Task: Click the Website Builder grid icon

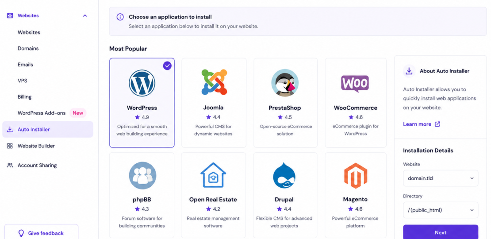Action: (10, 146)
